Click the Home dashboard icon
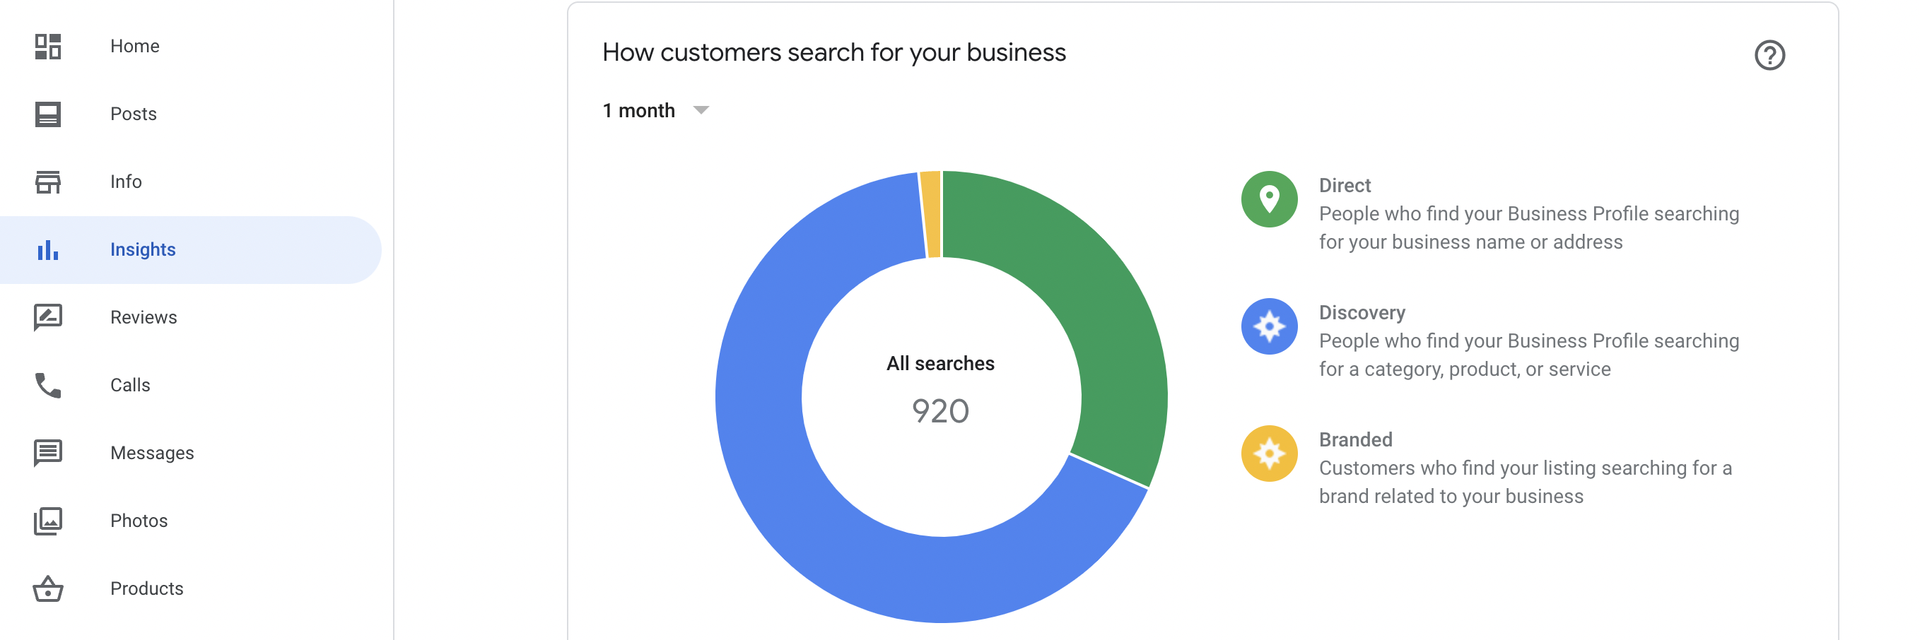Viewport: 1920px width, 640px height. (x=47, y=46)
